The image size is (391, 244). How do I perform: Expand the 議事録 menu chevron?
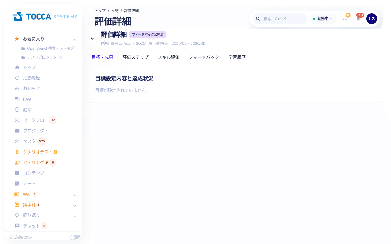pos(75,206)
